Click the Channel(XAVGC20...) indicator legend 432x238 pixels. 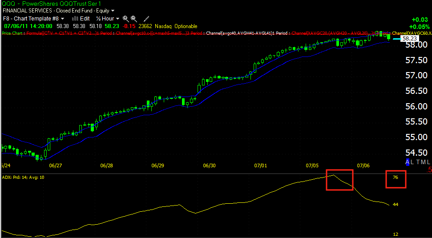340,33
